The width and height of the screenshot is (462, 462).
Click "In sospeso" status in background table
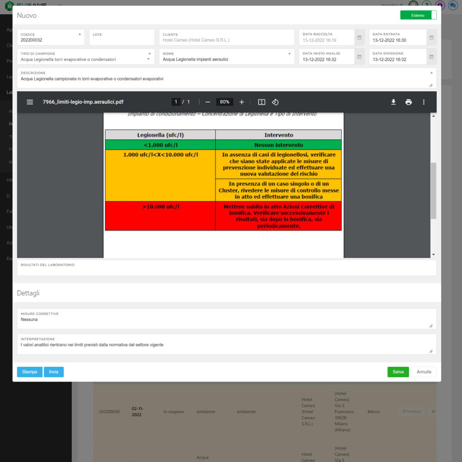[174, 411]
